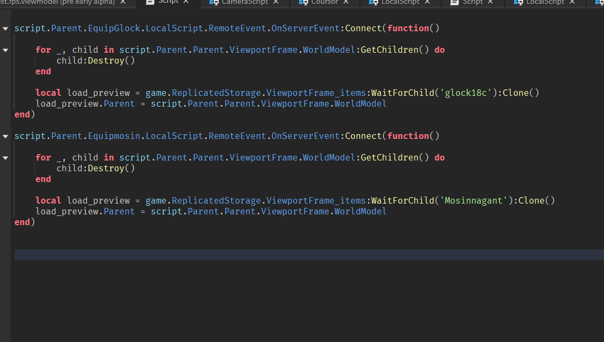The image size is (604, 342).
Task: Click the closing end) of the Equipmosin handler
Action: 25,222
